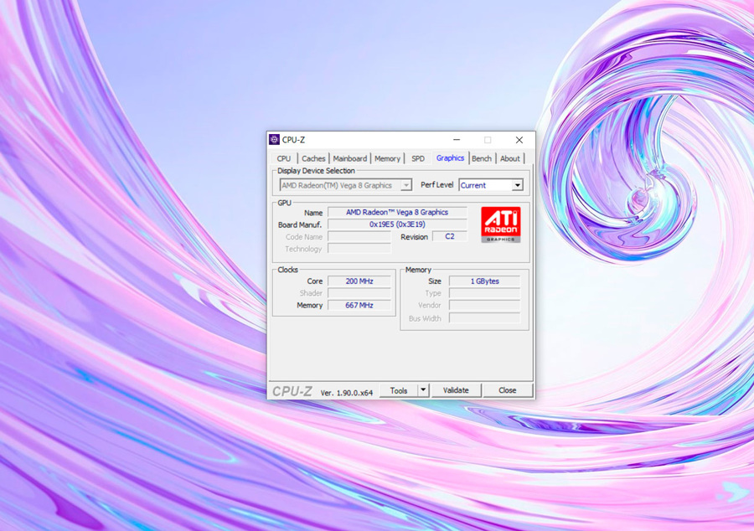Click the version text Ver. 1.90.0.x64
The width and height of the screenshot is (754, 531).
click(347, 393)
